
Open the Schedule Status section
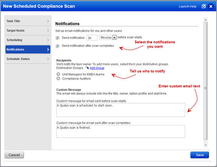click(28, 59)
